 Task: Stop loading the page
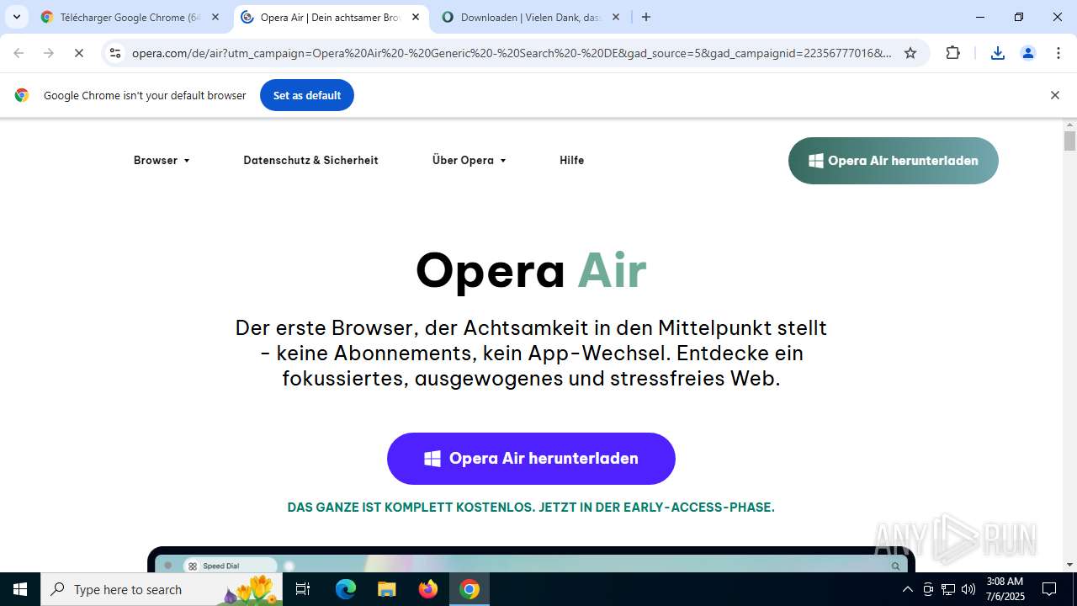point(79,53)
